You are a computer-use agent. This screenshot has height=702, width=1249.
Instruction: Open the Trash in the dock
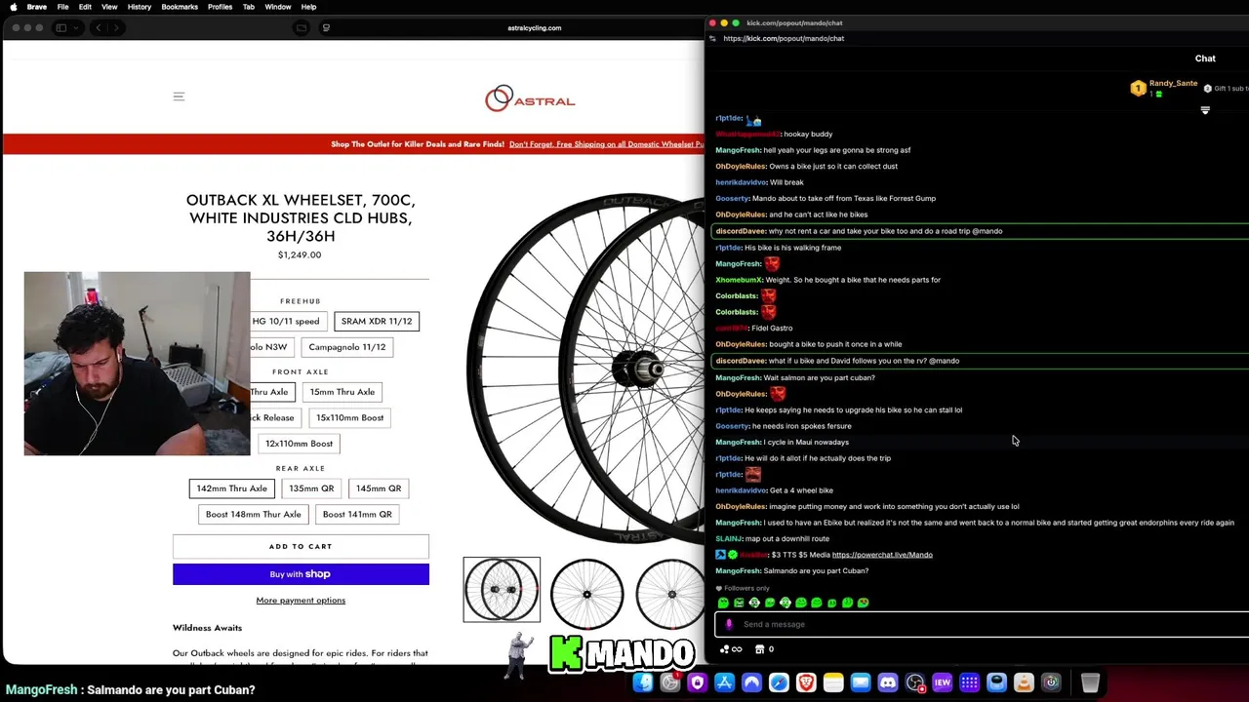(x=1090, y=682)
